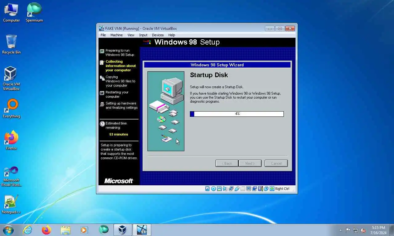Viewport: 394px width, 236px height.
Task: Click the Back button in Setup Wizard
Action: click(227, 163)
